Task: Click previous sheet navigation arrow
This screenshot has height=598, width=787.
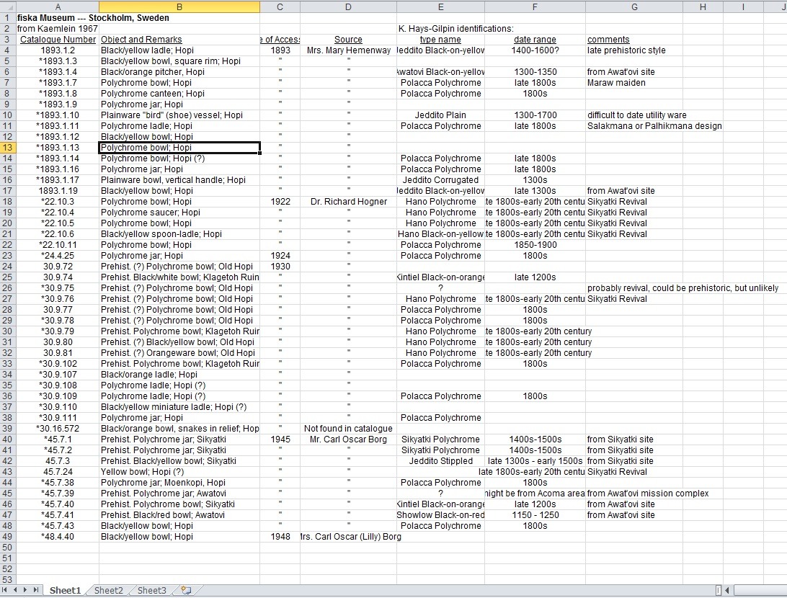Action: [15, 590]
